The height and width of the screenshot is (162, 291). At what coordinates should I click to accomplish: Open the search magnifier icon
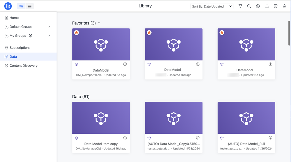click(x=249, y=6)
